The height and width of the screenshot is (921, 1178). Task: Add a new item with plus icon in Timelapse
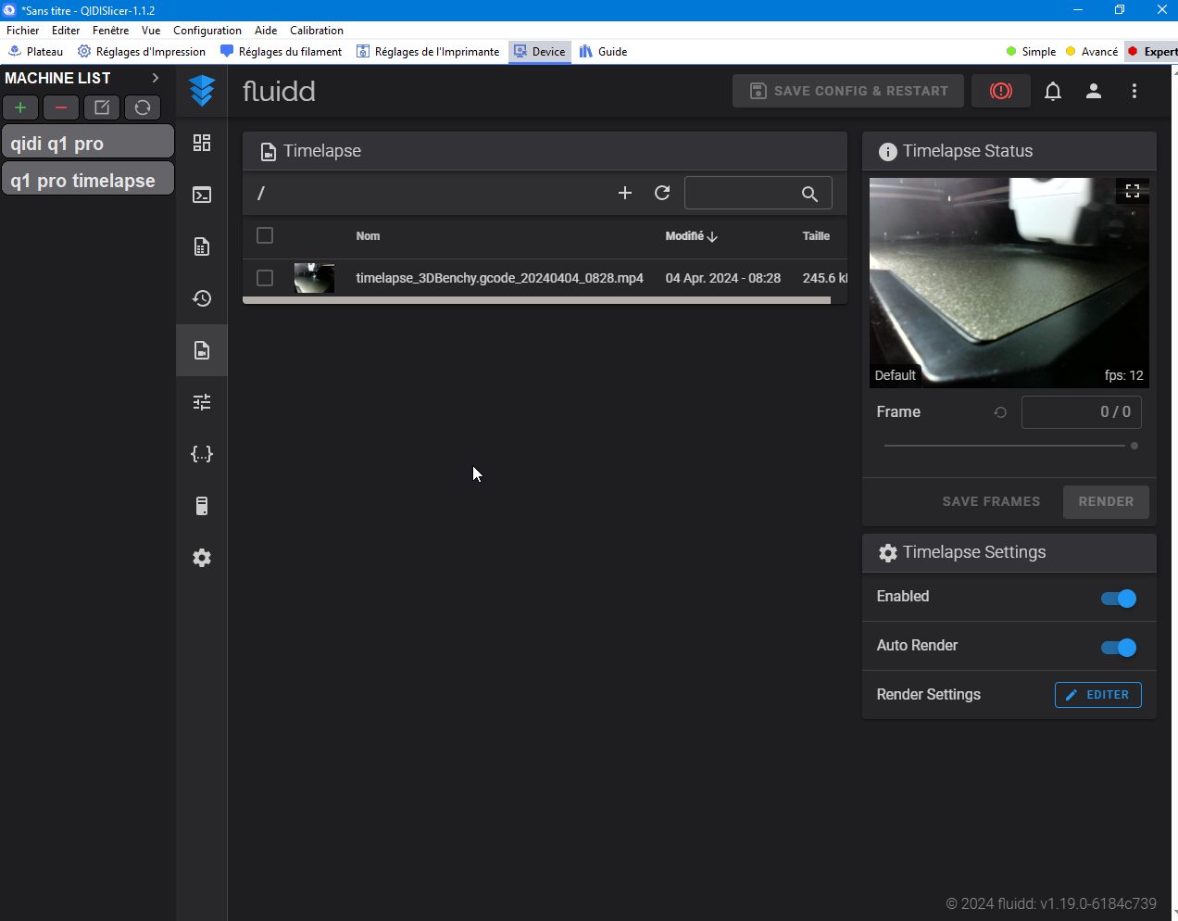625,193
